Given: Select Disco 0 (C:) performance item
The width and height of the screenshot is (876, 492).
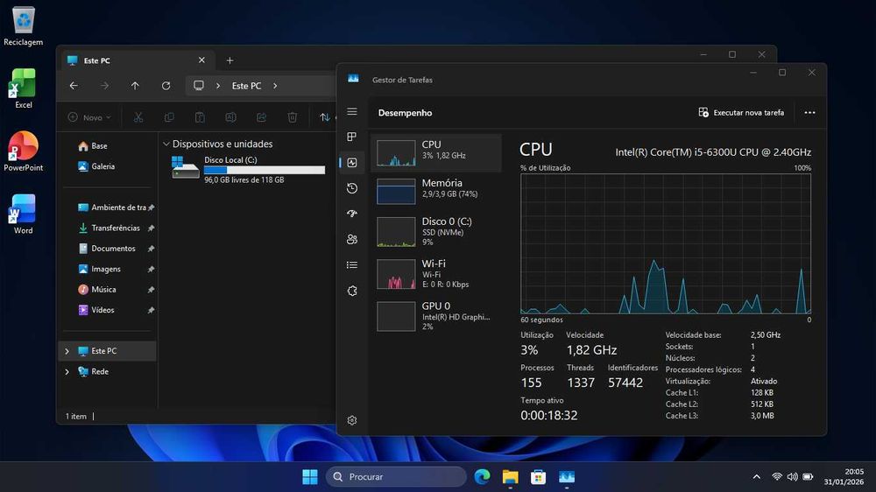Looking at the screenshot, I should 435,231.
